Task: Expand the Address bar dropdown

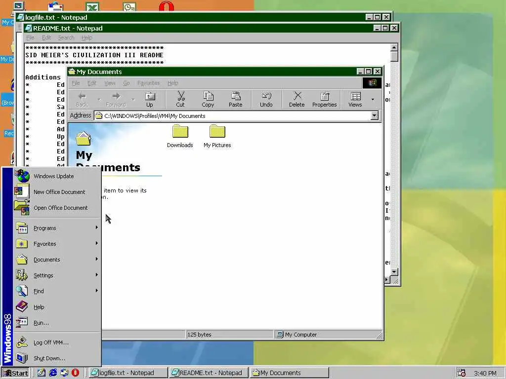Action: click(375, 115)
